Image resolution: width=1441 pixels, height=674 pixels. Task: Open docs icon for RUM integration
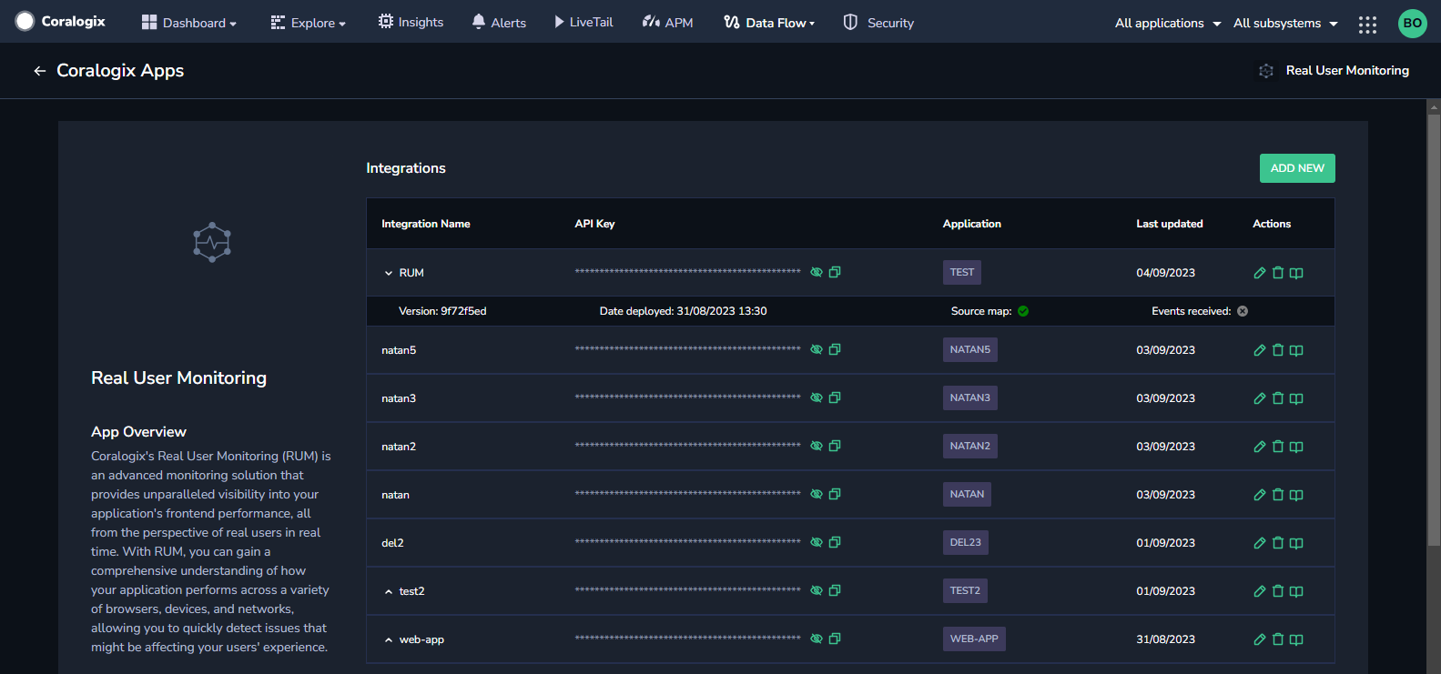point(1296,273)
